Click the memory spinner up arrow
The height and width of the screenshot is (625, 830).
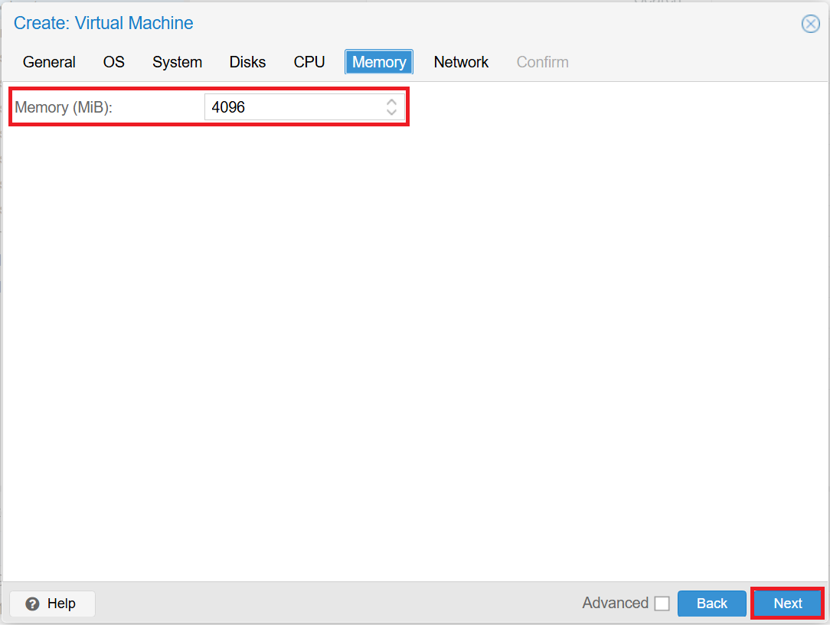(x=391, y=102)
